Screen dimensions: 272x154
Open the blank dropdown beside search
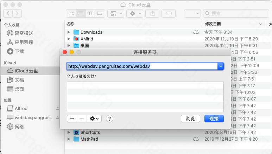pos(192,13)
